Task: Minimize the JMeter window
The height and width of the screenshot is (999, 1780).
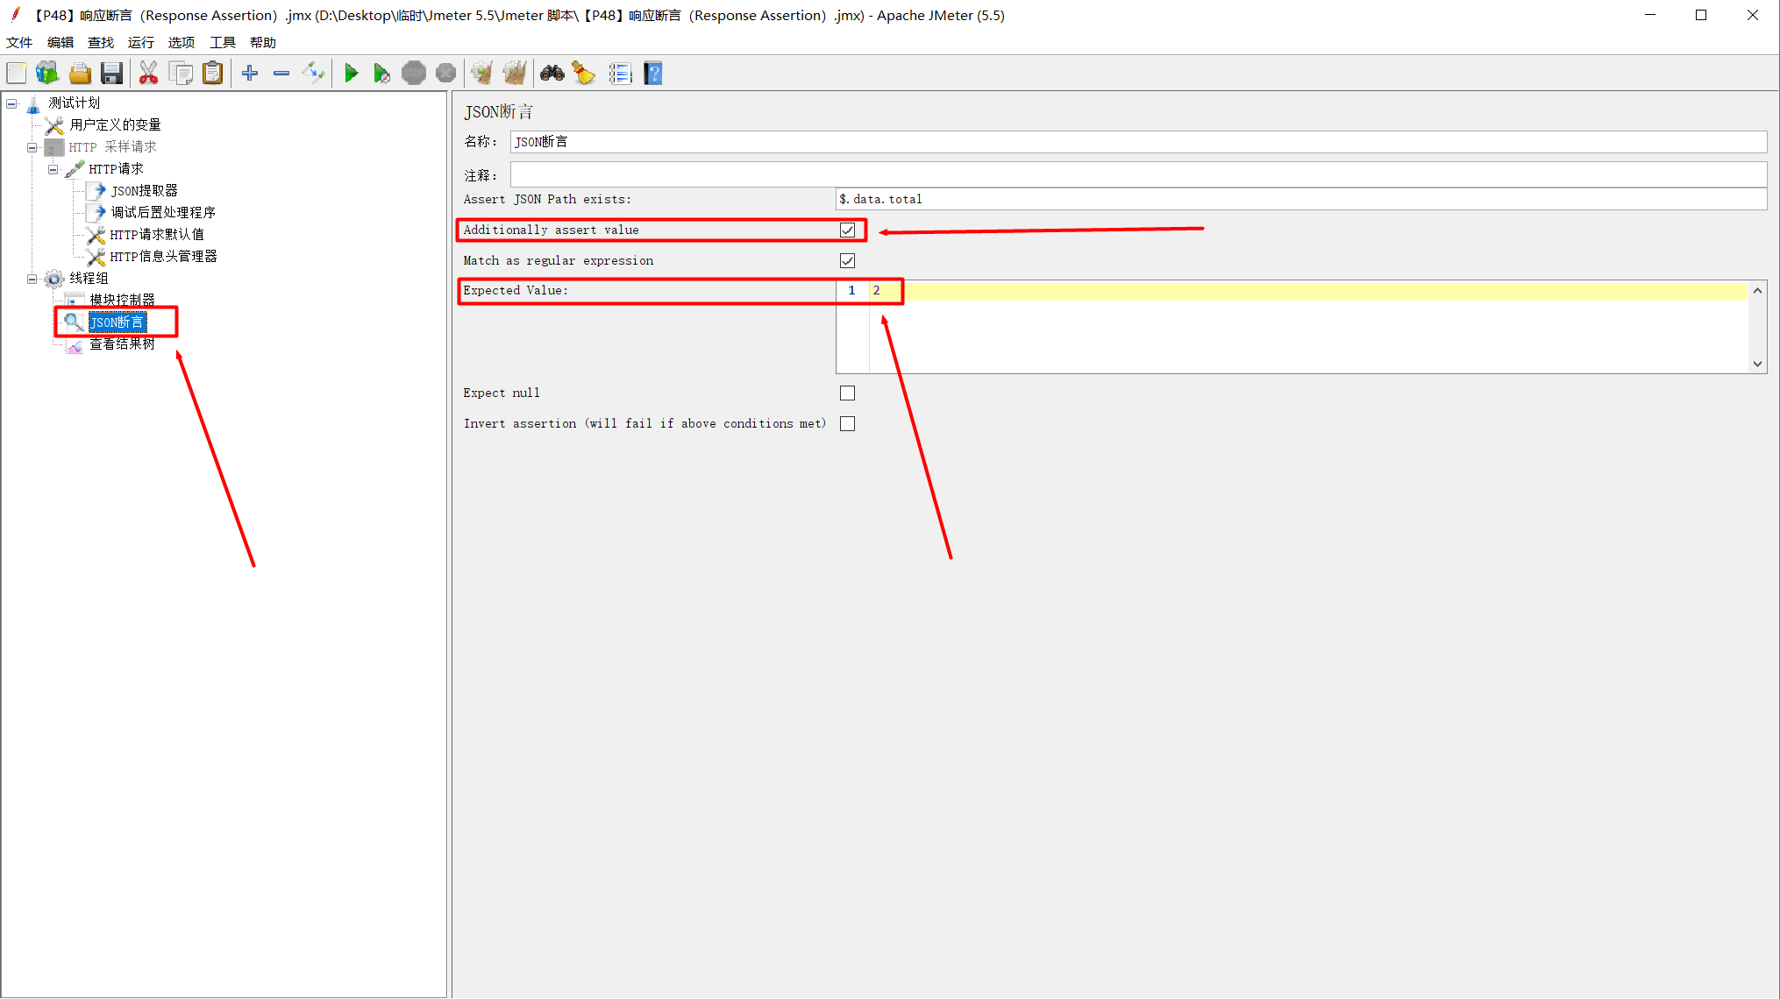Action: coord(1650,15)
